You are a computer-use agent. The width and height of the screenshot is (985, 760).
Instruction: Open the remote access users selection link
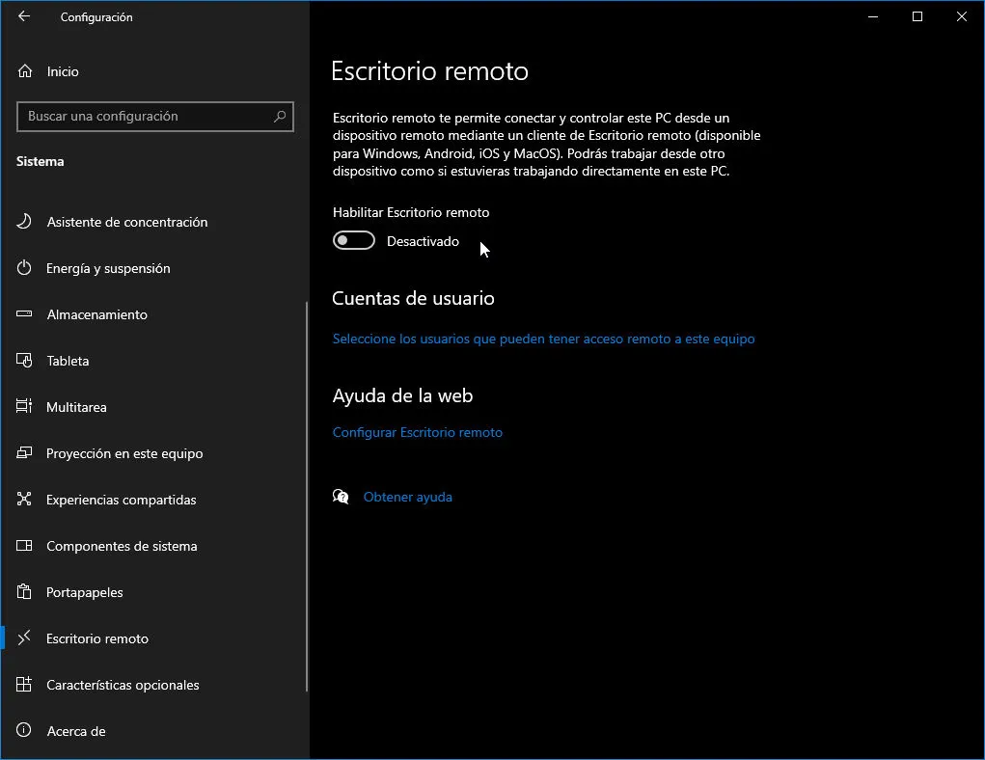tap(543, 339)
